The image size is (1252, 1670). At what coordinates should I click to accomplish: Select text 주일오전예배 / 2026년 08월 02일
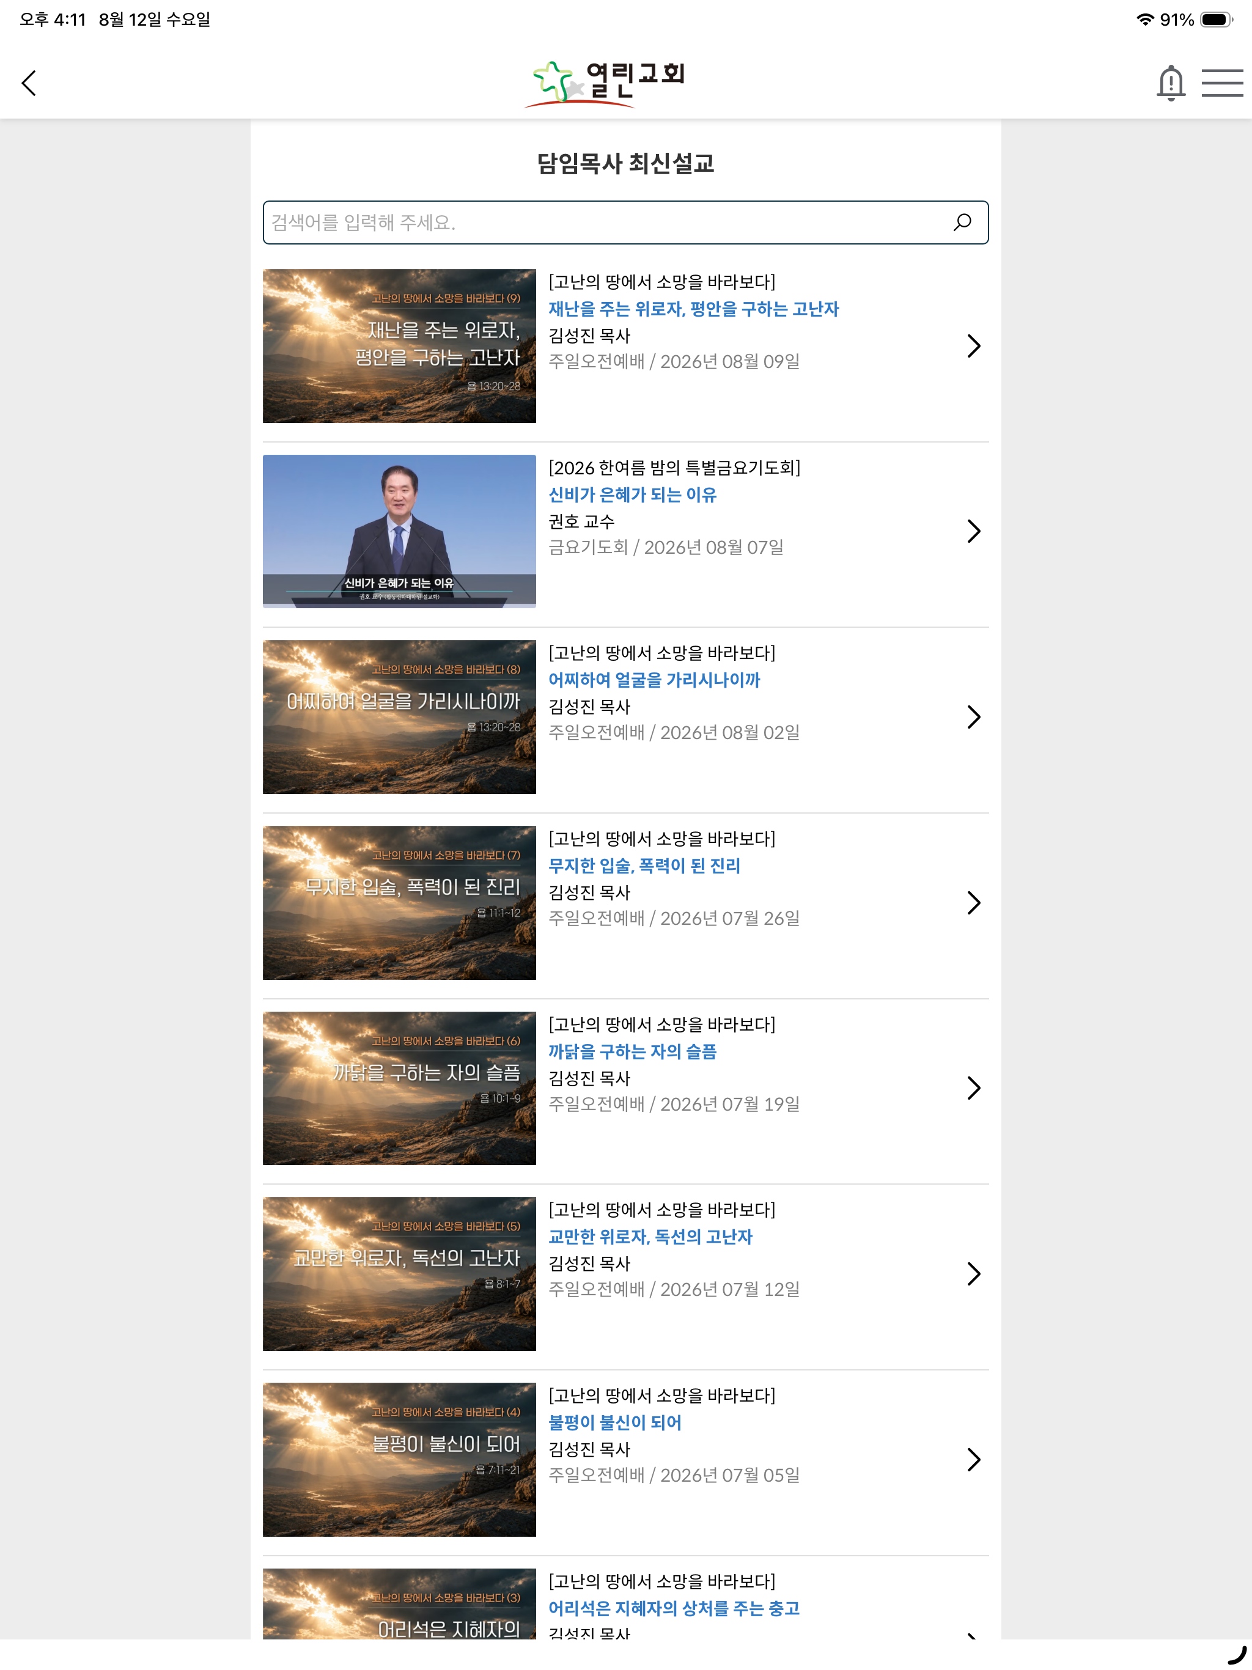pyautogui.click(x=674, y=732)
